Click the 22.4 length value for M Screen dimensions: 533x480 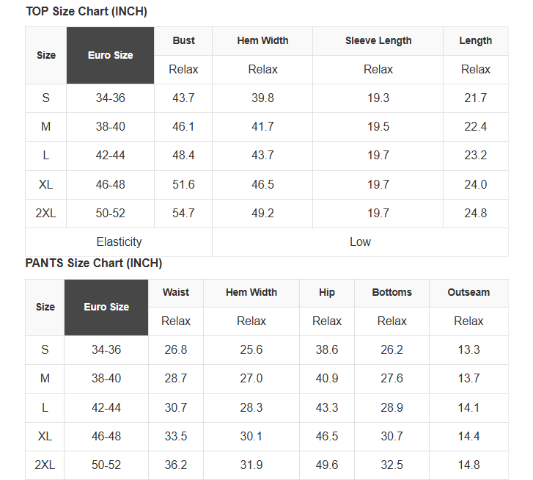pyautogui.click(x=475, y=126)
